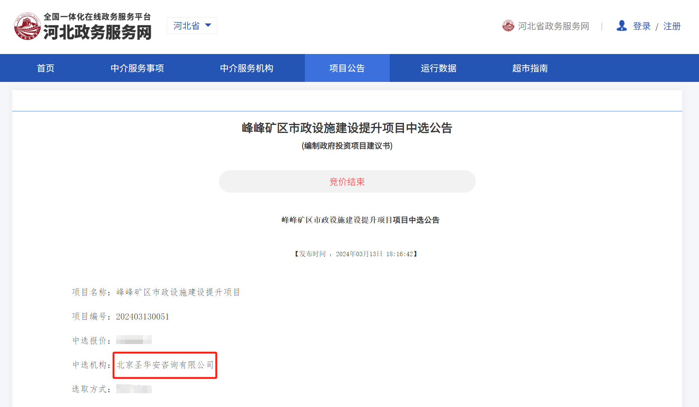Click the heading 峰峰矿区市政设施建设提升项目中选公告

tap(347, 128)
